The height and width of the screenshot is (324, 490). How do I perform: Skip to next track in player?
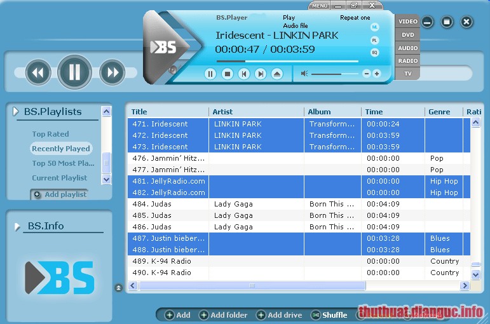coord(261,74)
